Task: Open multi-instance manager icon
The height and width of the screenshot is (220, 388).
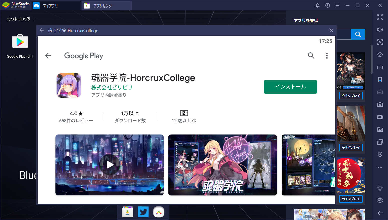Action: coord(380,142)
